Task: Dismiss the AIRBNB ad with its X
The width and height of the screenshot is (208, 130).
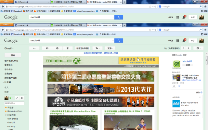Action: (x=200, y=97)
